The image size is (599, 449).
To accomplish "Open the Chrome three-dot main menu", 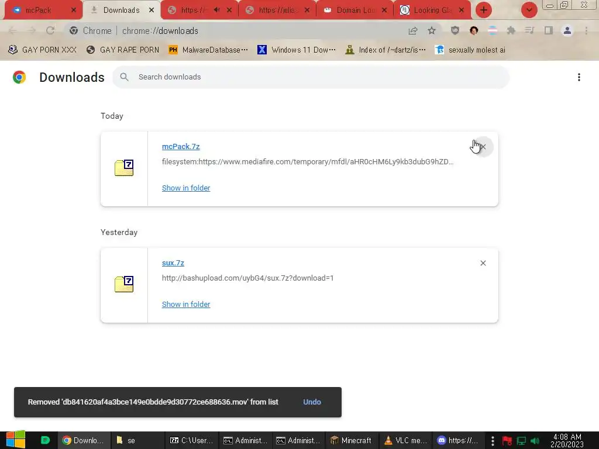I will click(x=586, y=30).
